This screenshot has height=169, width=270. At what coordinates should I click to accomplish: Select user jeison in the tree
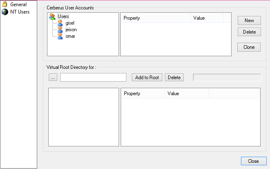[x=71, y=30]
